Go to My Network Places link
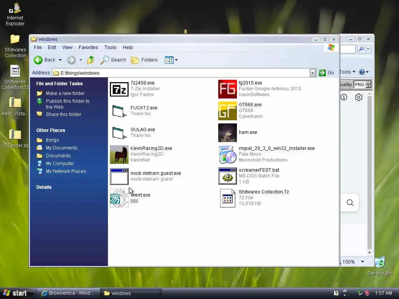 tap(65, 171)
